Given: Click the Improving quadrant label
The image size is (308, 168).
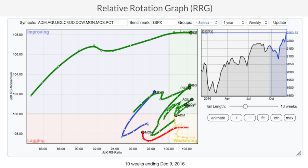Looking at the screenshot, I should (38, 32).
